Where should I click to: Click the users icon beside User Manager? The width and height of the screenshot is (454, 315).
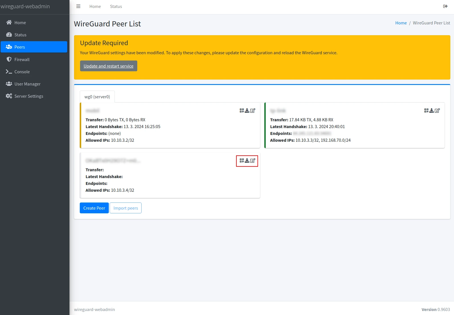click(9, 84)
